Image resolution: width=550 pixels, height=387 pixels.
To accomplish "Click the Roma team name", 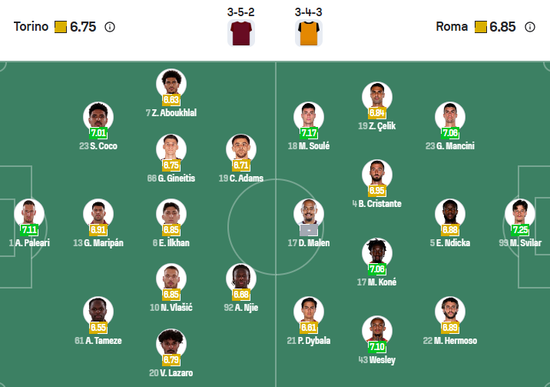I will 452,27.
